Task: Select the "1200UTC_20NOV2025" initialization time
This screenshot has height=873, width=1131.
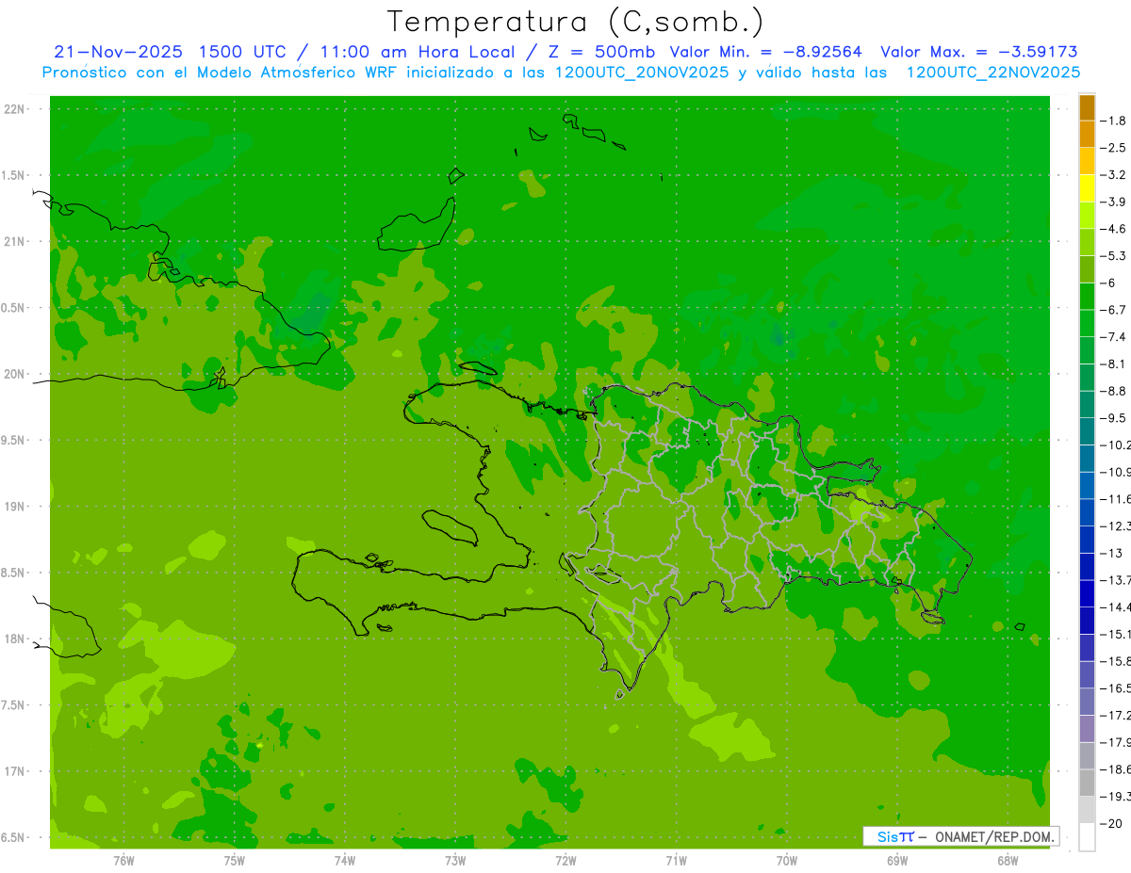Action: pos(642,73)
